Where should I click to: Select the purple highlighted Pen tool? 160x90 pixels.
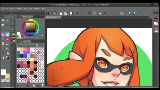(x=3, y=34)
